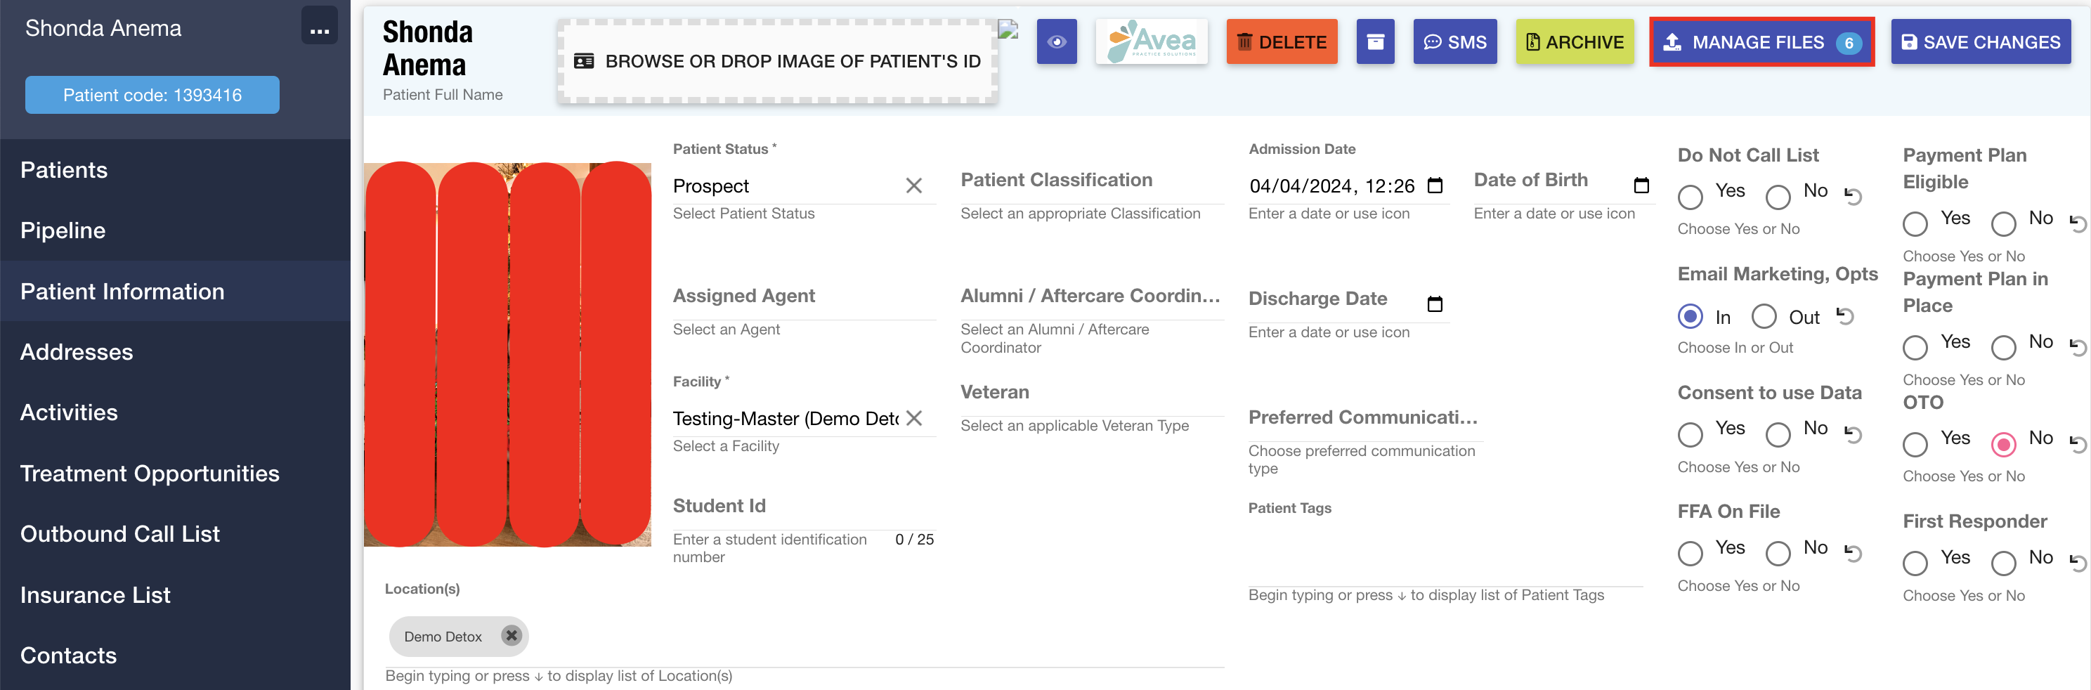Select Yes for Do Not Call List

pos(1690,197)
